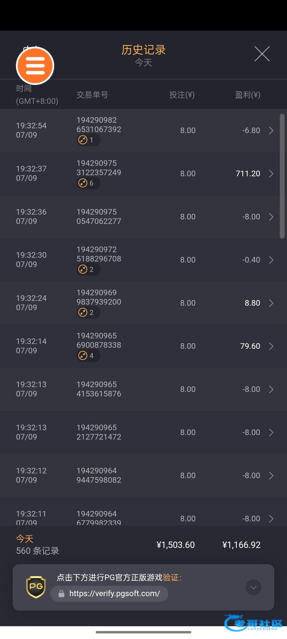Close the history records panel
Image resolution: width=287 pixels, height=639 pixels.
point(262,54)
